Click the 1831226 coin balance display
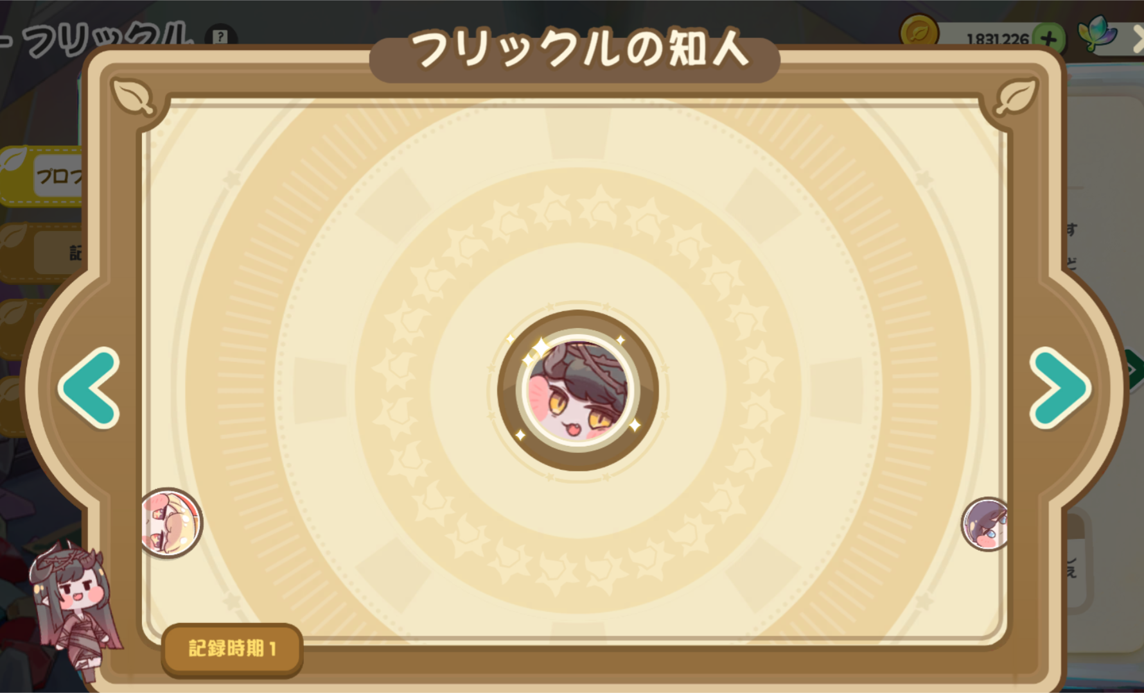Screen dimensions: 1144x693 point(997,39)
